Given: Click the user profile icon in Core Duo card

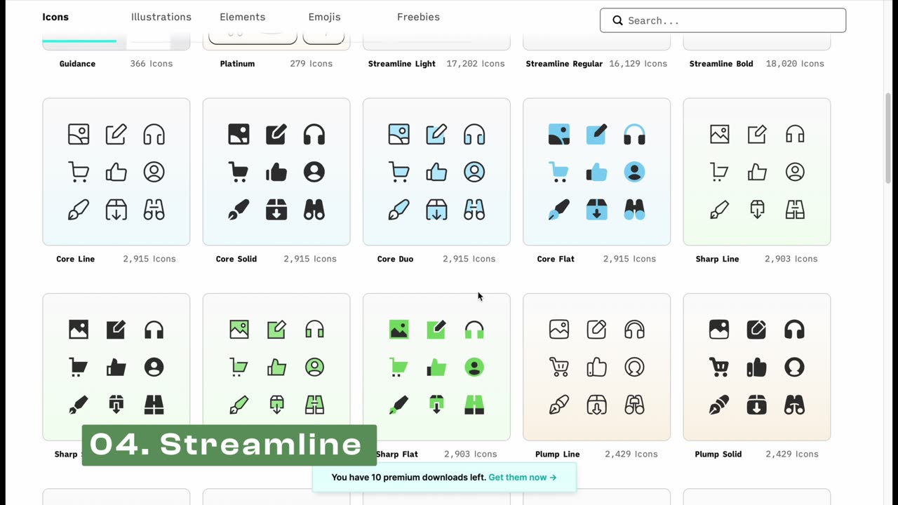Looking at the screenshot, I should coord(474,172).
